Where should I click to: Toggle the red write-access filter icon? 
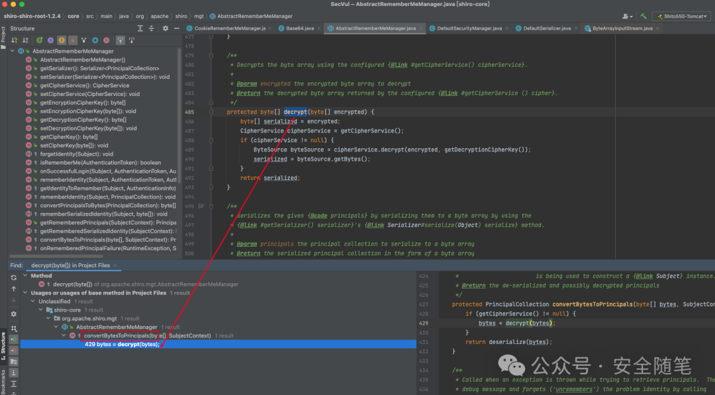pos(14,351)
